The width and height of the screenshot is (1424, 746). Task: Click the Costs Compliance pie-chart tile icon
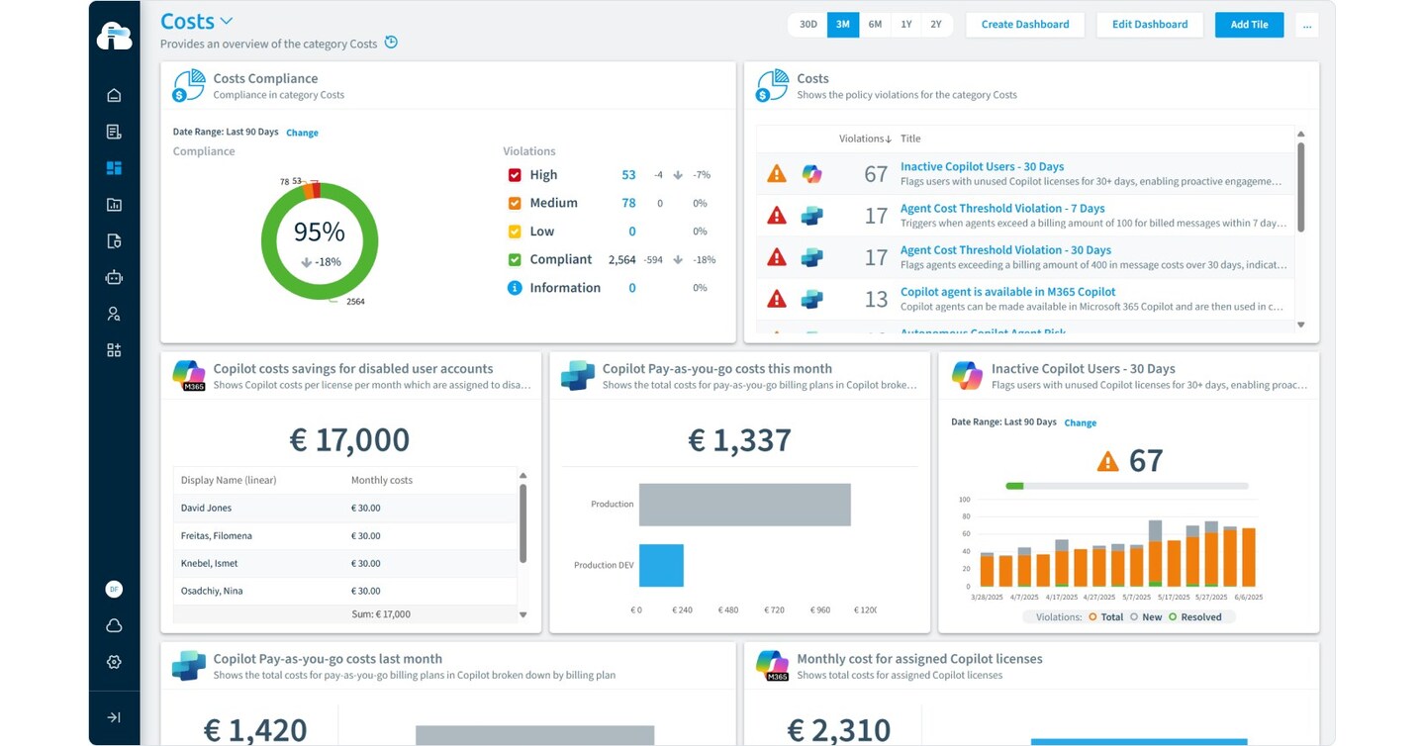tap(187, 85)
